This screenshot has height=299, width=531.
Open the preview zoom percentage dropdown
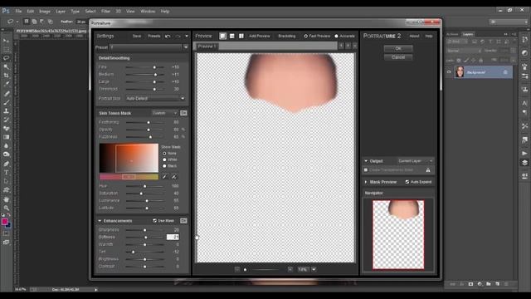(x=314, y=269)
